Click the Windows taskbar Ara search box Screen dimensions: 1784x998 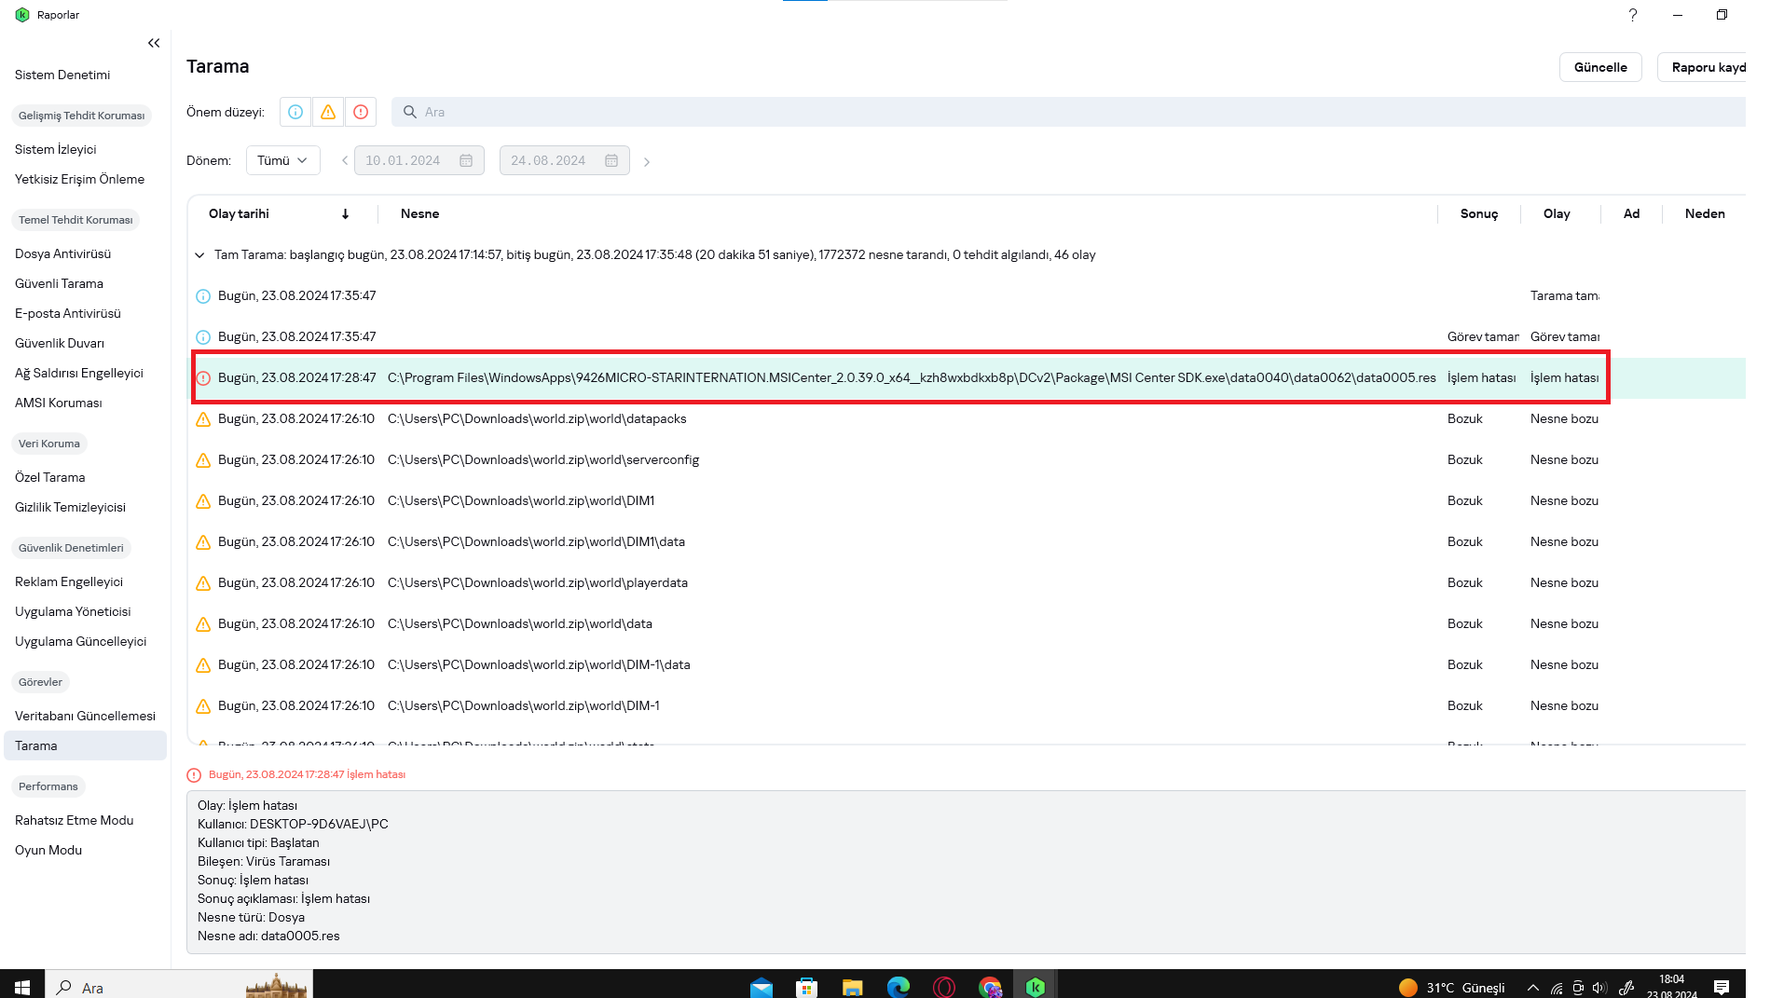[179, 987]
